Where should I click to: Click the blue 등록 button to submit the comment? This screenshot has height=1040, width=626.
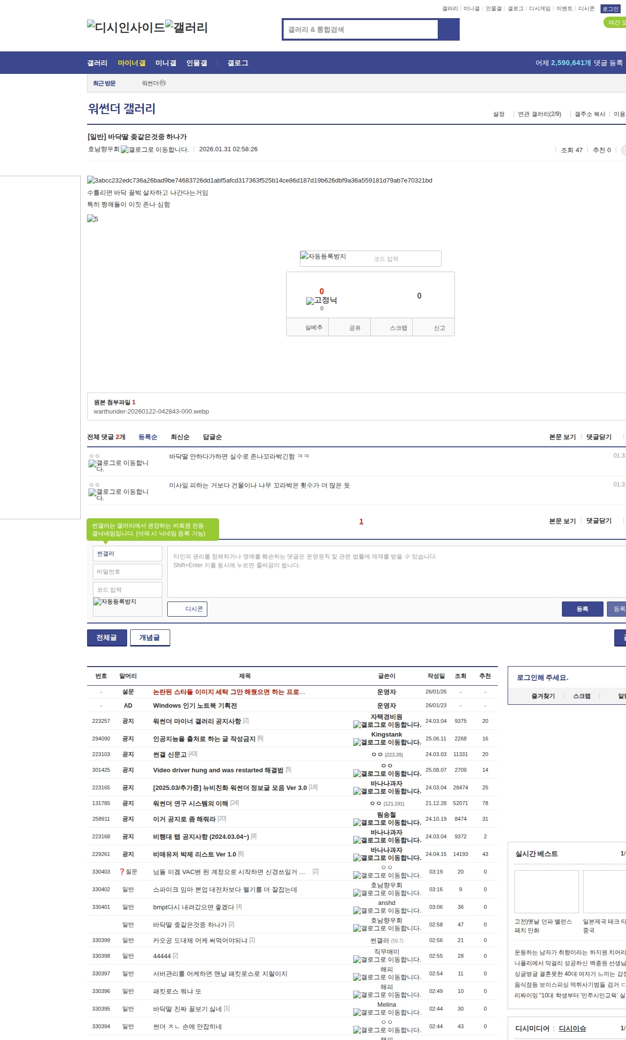point(582,609)
